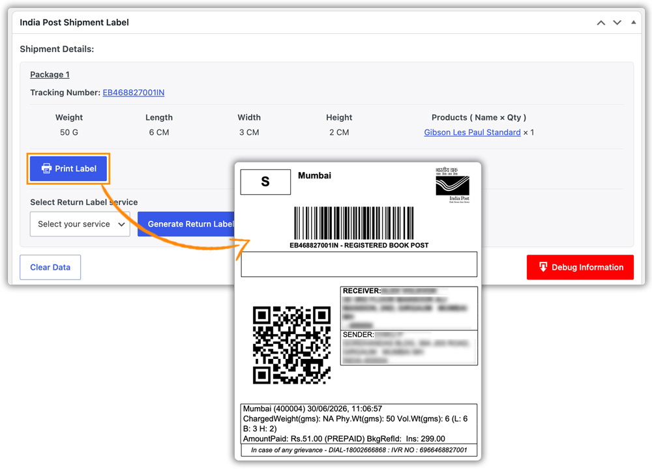Click the S box on the label
652x469 pixels.
(x=265, y=182)
